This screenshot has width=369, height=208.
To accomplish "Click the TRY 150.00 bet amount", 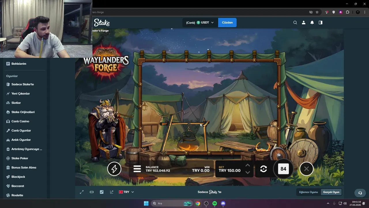I will 229,170.
